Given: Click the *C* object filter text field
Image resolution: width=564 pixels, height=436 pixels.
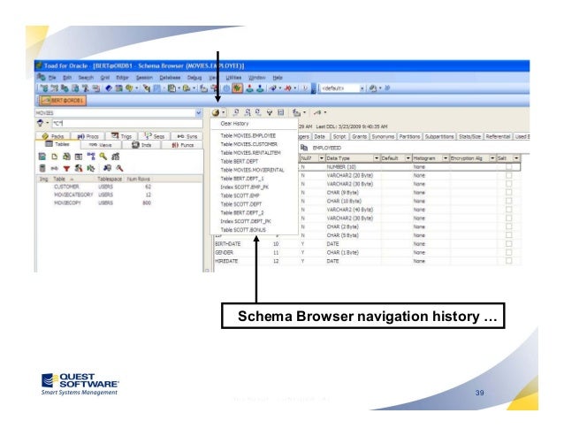Looking at the screenshot, I should coord(127,124).
